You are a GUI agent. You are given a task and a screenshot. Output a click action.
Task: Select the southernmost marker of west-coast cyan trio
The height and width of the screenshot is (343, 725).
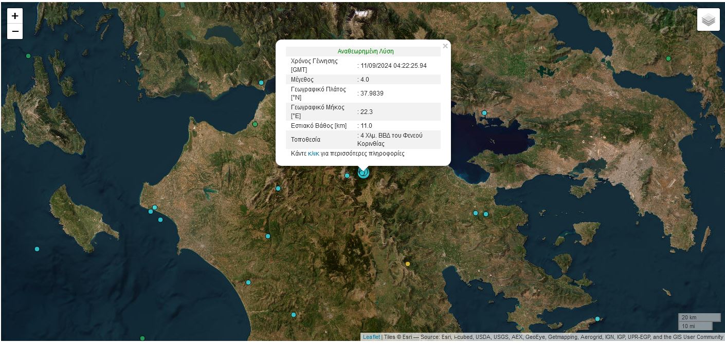point(160,220)
